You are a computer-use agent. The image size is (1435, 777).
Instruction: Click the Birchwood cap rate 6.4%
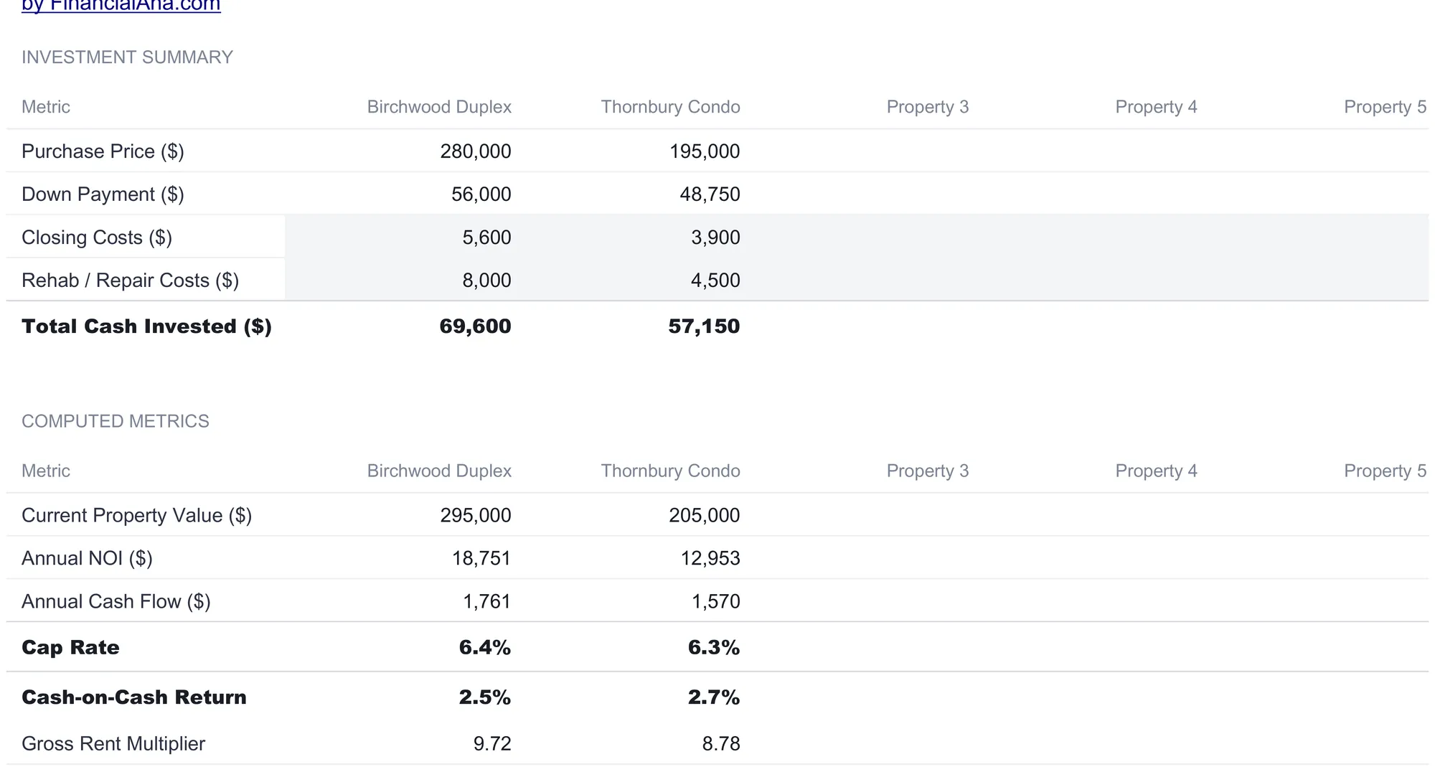(485, 647)
